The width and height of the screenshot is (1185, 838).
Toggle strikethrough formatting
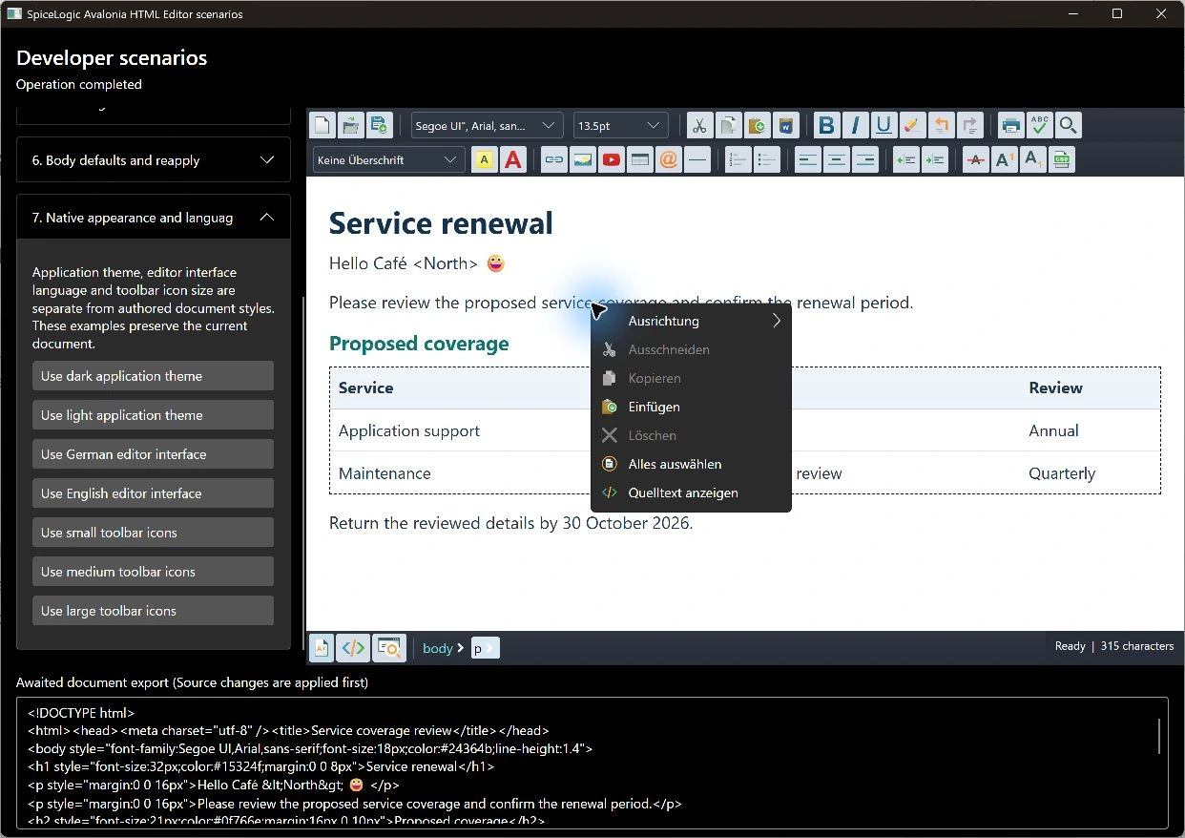click(x=976, y=160)
